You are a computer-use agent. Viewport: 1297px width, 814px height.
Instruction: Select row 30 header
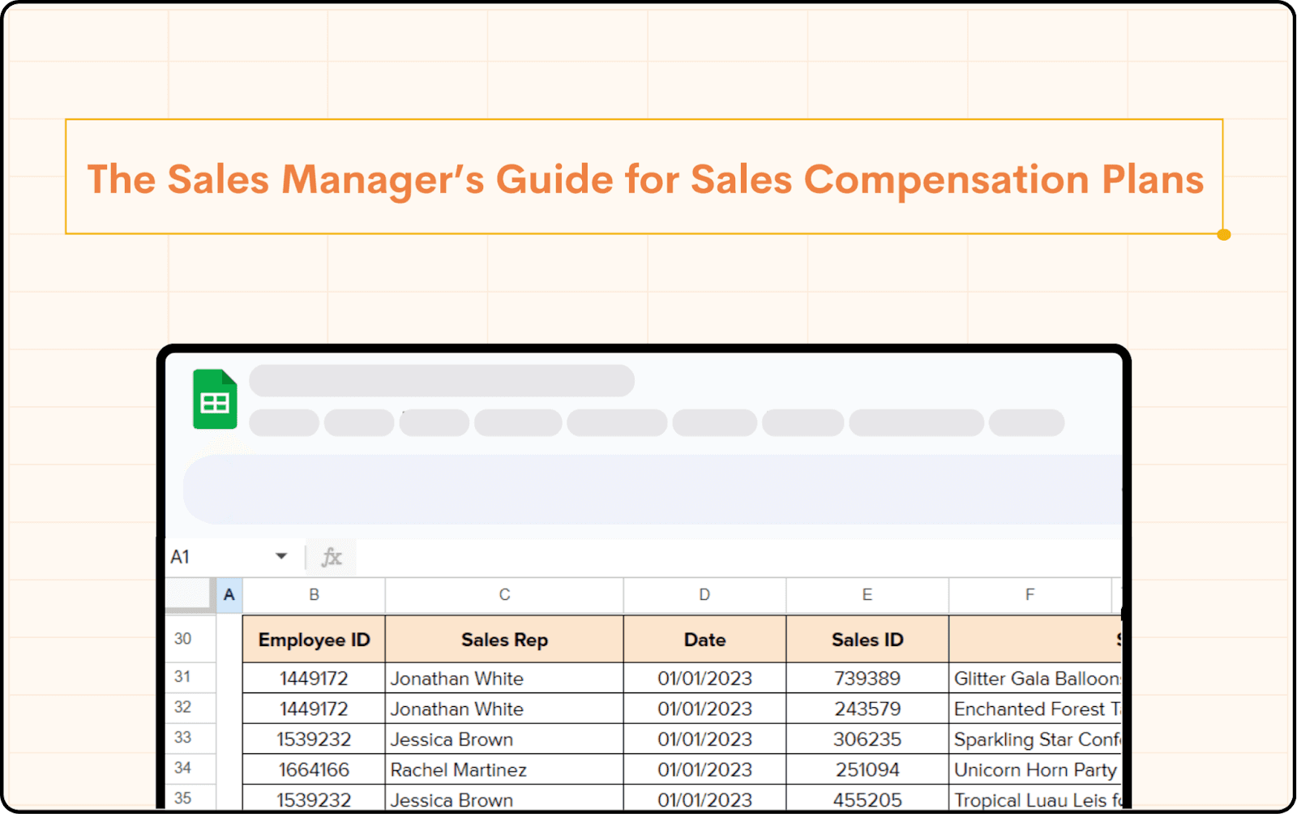coord(190,639)
